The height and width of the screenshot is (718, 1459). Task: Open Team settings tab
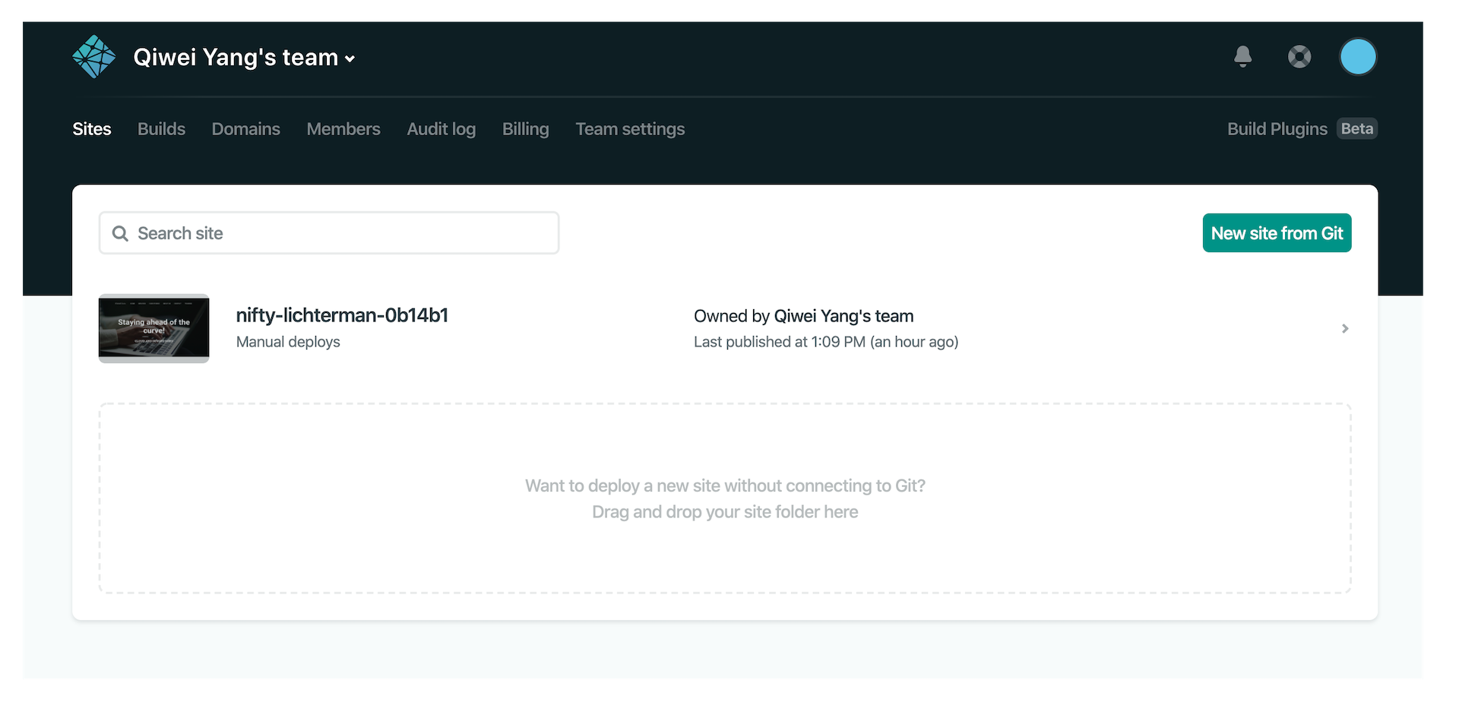click(x=630, y=129)
